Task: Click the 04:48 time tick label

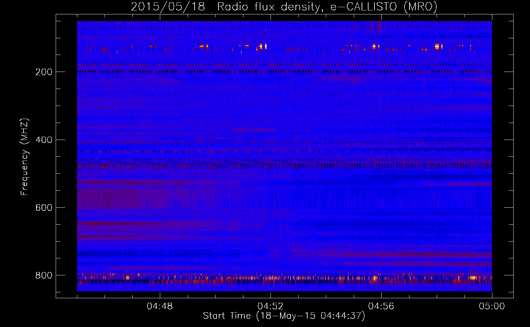Action: (160, 306)
